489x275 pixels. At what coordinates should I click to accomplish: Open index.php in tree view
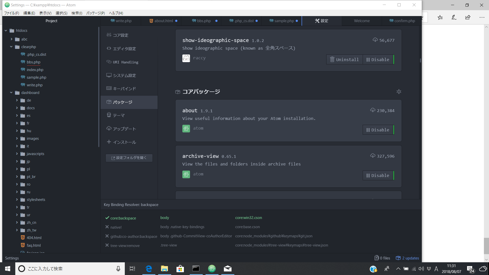[x=35, y=70]
